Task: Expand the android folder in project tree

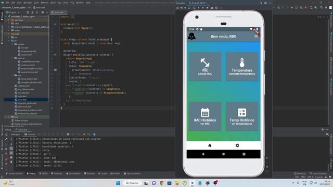Action: [9, 27]
